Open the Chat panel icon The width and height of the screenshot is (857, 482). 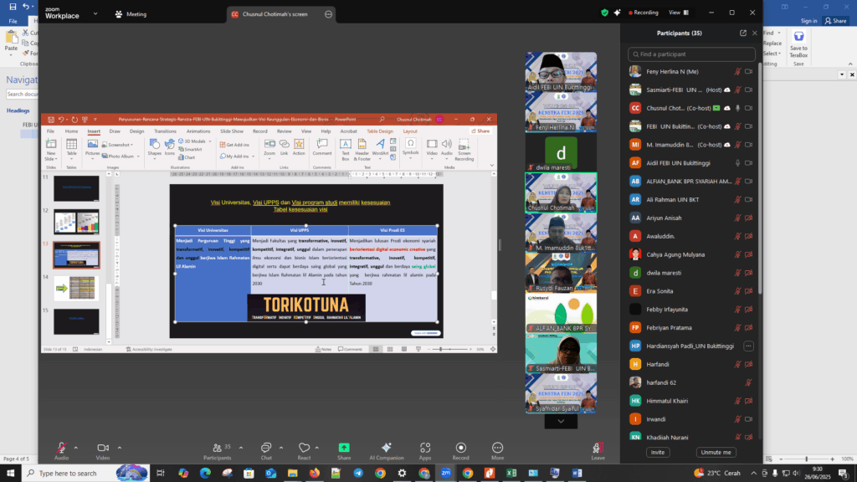tap(265, 448)
